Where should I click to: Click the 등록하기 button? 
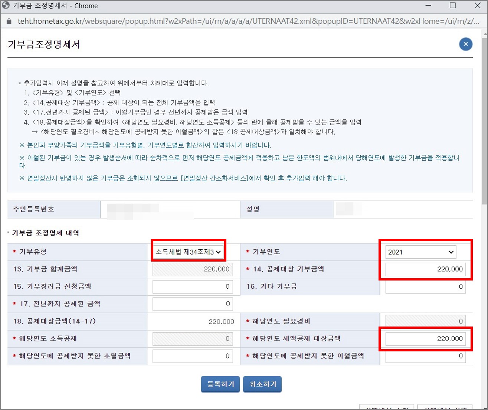pyautogui.click(x=220, y=384)
